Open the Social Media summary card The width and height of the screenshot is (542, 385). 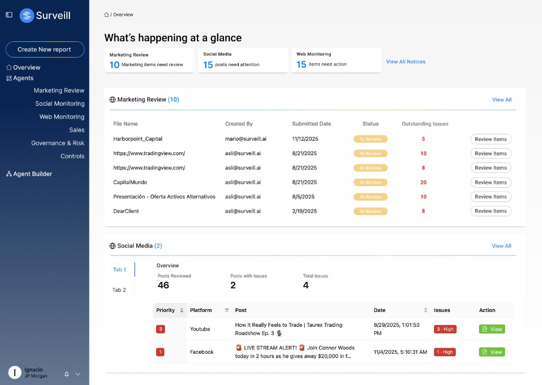pyautogui.click(x=243, y=60)
